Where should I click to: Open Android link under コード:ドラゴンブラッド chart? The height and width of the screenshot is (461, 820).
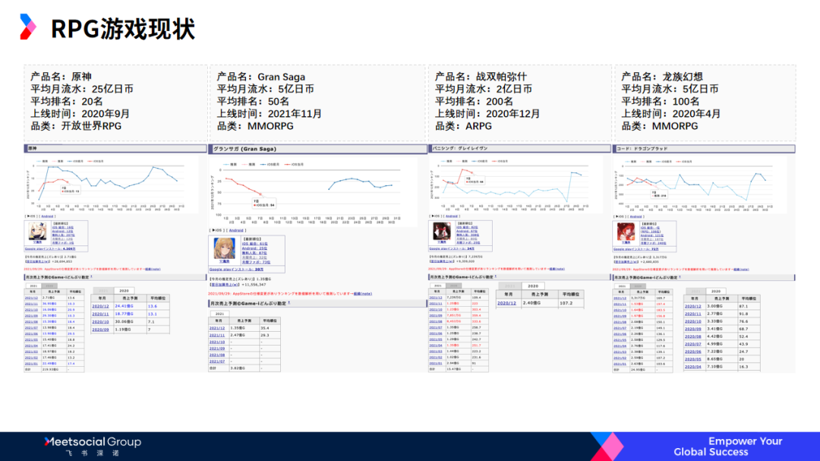click(636, 216)
